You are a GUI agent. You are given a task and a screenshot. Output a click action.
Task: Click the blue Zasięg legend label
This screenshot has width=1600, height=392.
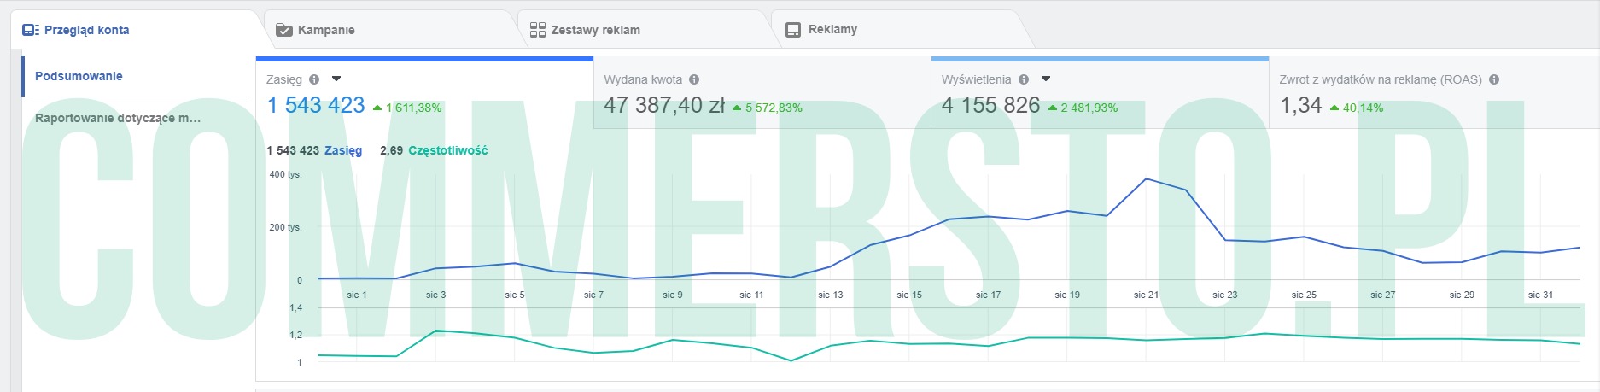click(343, 150)
